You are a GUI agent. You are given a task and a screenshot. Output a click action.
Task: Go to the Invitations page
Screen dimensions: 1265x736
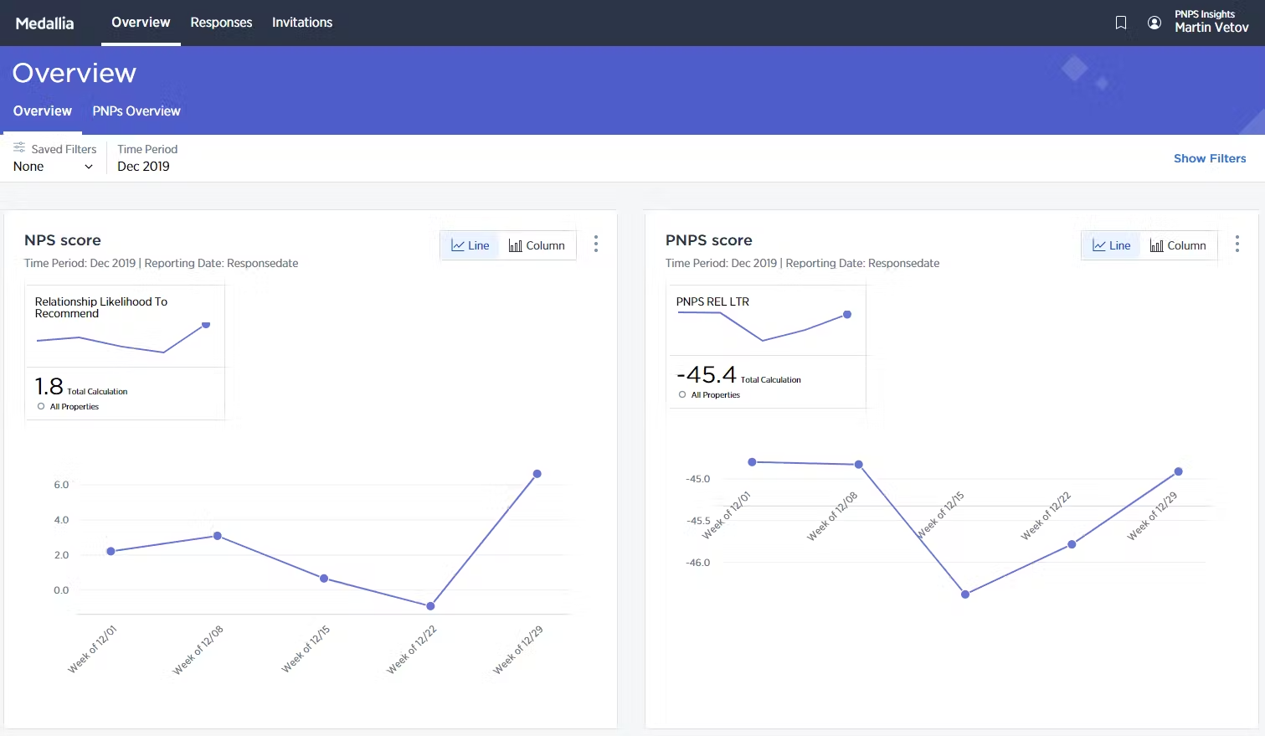[302, 23]
